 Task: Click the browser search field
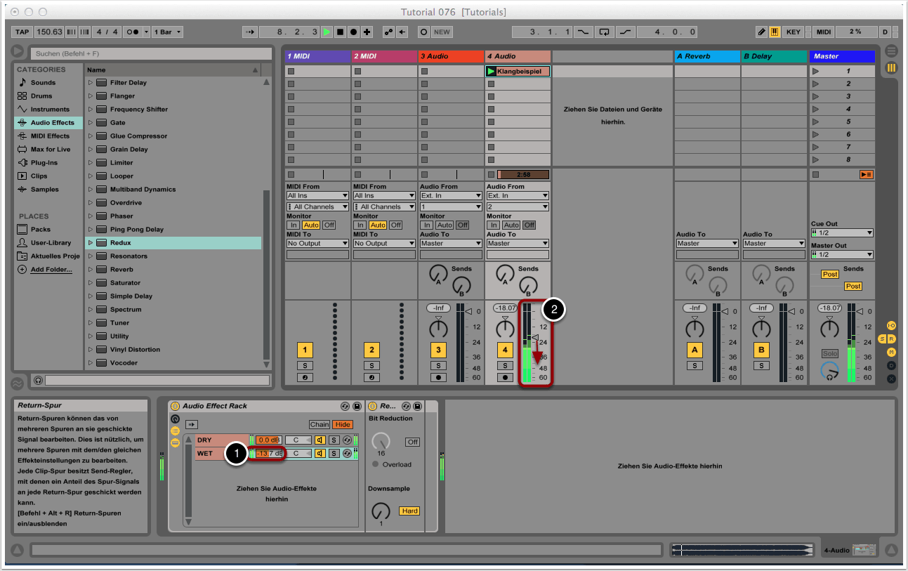tap(151, 54)
